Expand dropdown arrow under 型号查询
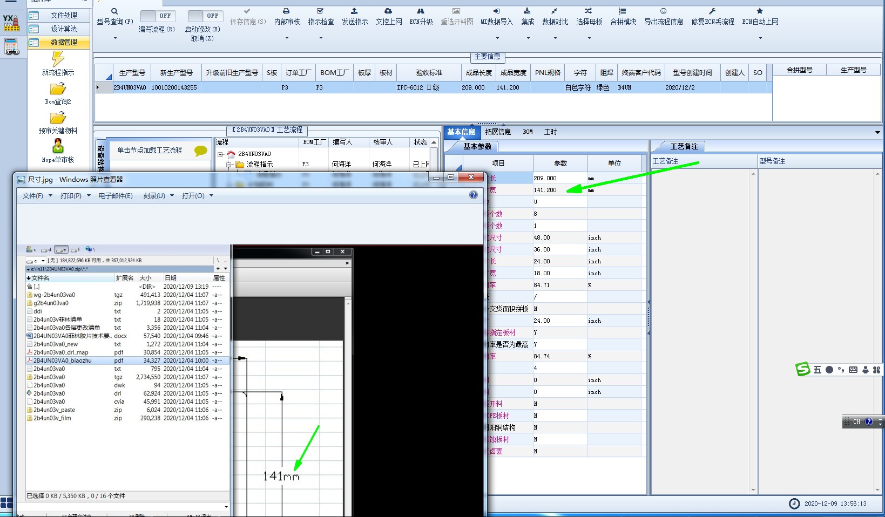885x517 pixels. 115,38
